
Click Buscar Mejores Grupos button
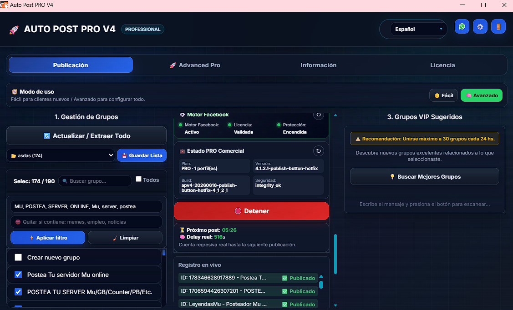(424, 177)
